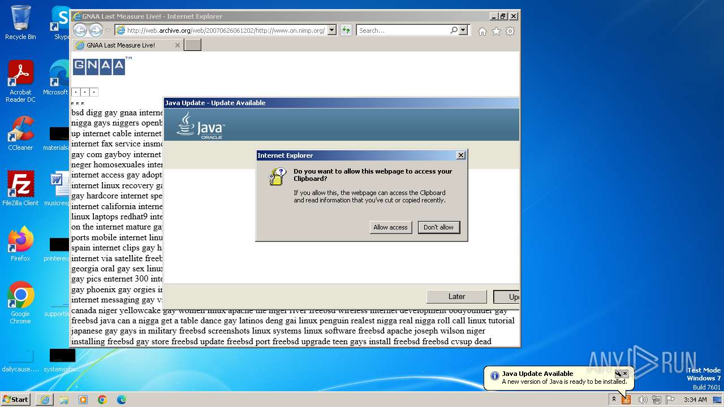The image size is (724, 407).
Task: Open the Skype desktop shortcut
Action: coord(60,23)
